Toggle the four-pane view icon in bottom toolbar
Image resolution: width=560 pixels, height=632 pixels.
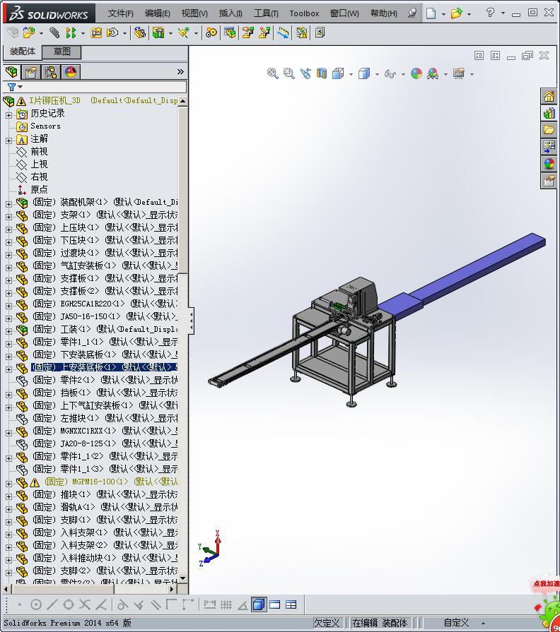[x=291, y=604]
